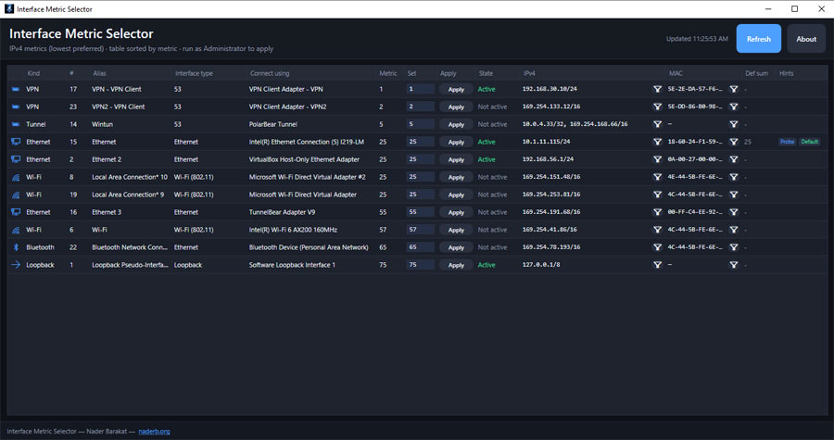Click Apply in the Ethernet 3 row
The width and height of the screenshot is (834, 440).
click(456, 212)
